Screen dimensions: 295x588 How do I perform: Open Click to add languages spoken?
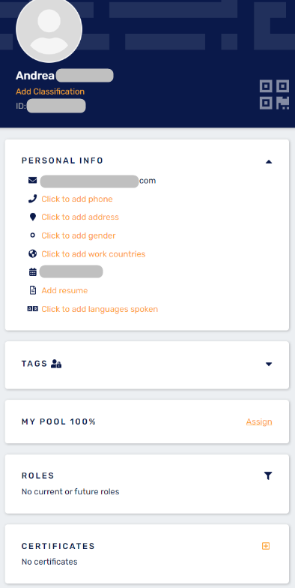pos(100,309)
